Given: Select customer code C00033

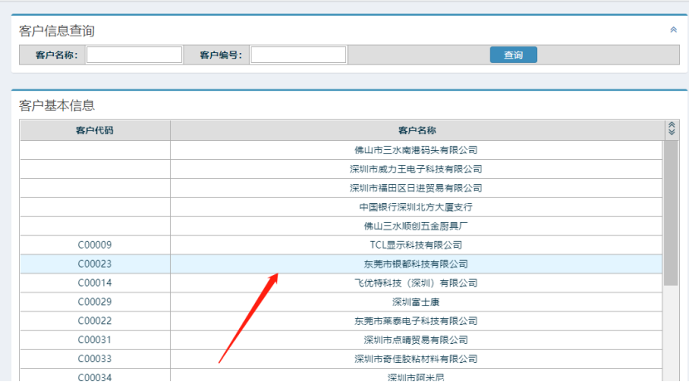Looking at the screenshot, I should pos(95,360).
